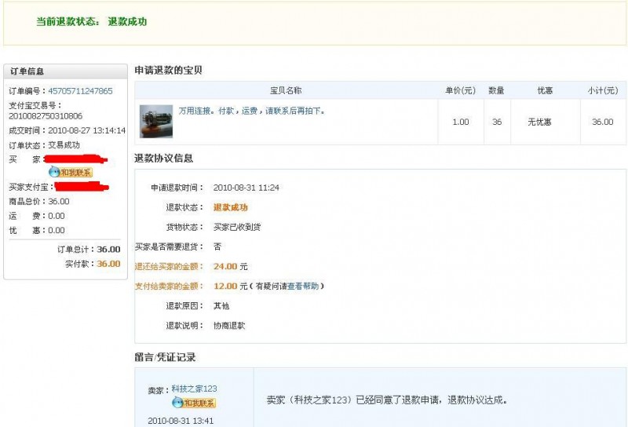The image size is (628, 427).
Task: Open the refunded product thumbnail image
Action: [156, 121]
